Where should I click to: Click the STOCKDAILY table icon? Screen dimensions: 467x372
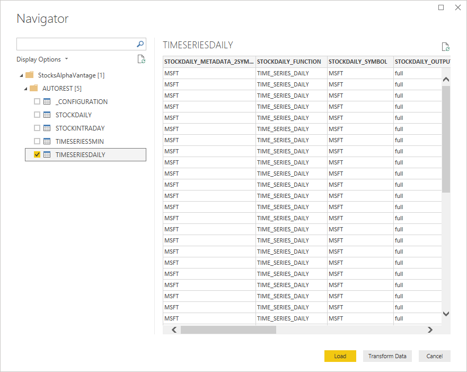[x=47, y=115]
